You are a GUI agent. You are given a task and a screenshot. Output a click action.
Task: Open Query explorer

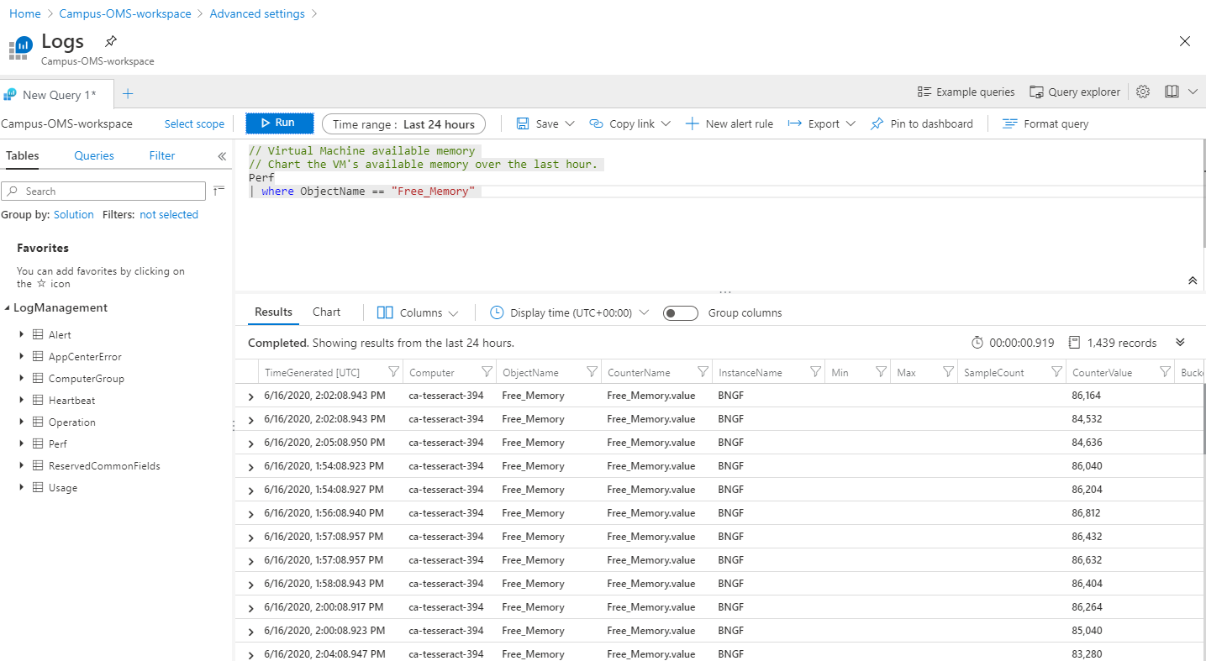(x=1074, y=92)
